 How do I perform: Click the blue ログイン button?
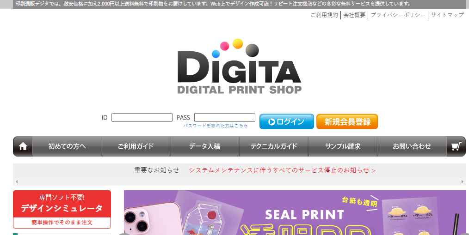[x=287, y=121]
